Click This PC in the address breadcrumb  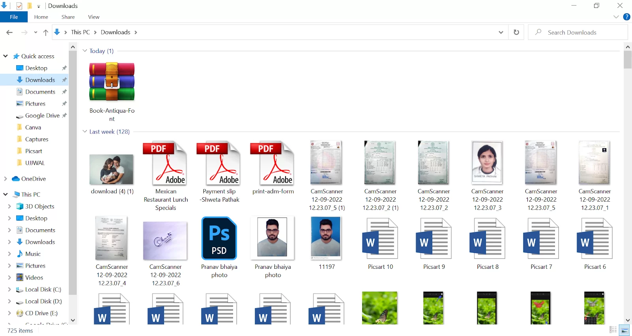81,32
